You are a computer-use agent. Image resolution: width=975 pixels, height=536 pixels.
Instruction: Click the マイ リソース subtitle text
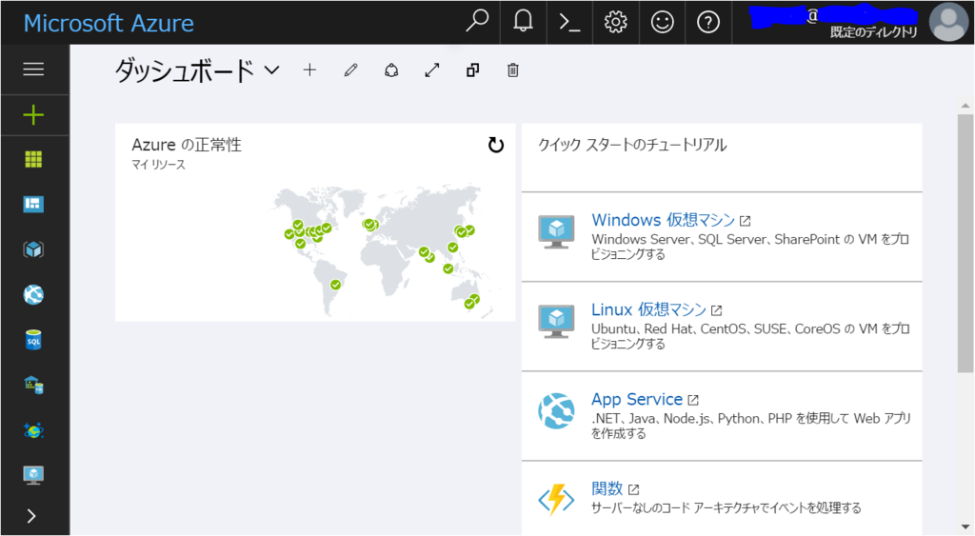(158, 165)
